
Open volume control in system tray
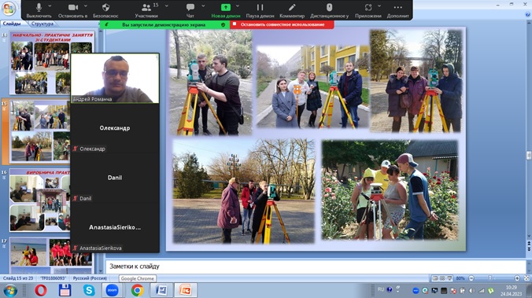coord(471,291)
